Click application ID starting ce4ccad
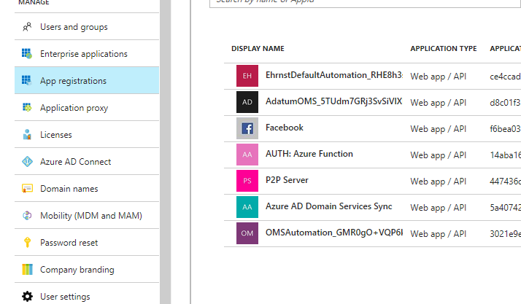 (505, 77)
